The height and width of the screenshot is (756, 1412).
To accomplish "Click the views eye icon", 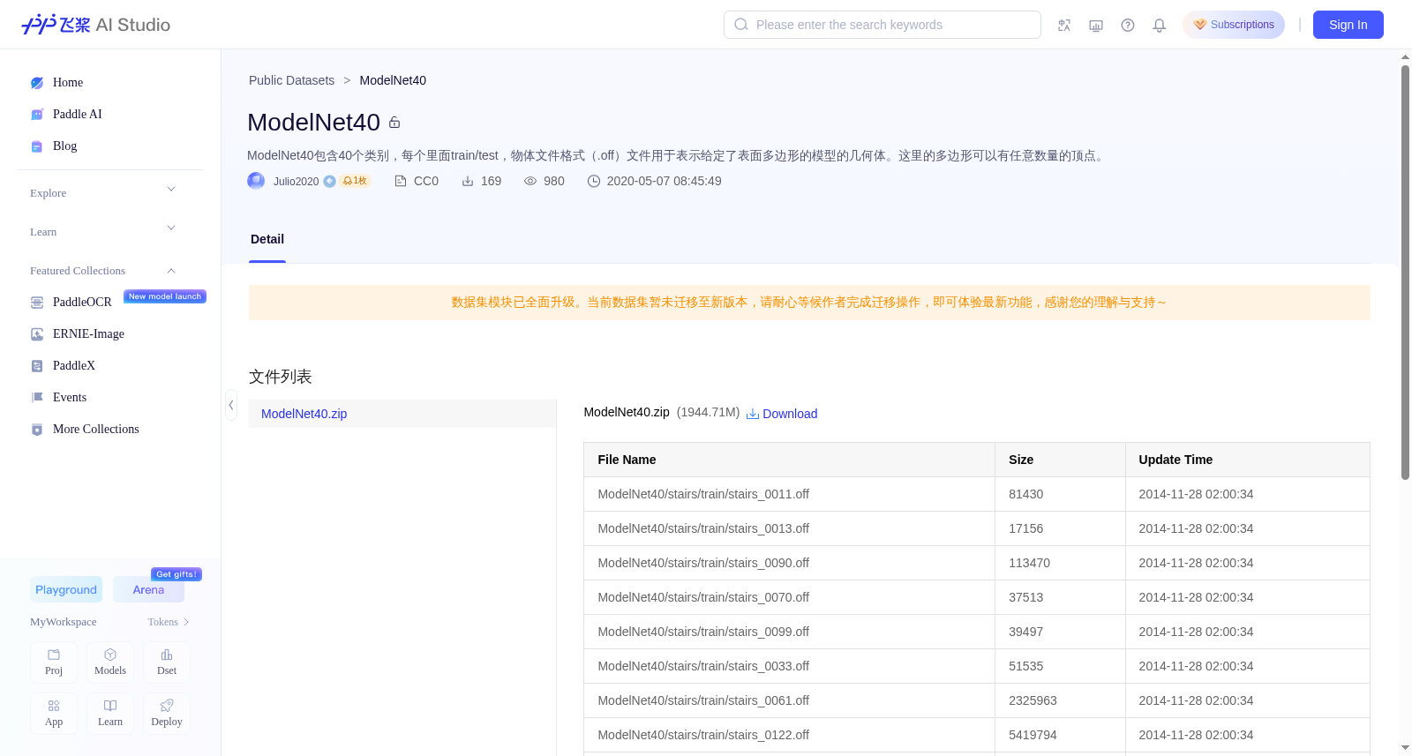I will point(530,181).
